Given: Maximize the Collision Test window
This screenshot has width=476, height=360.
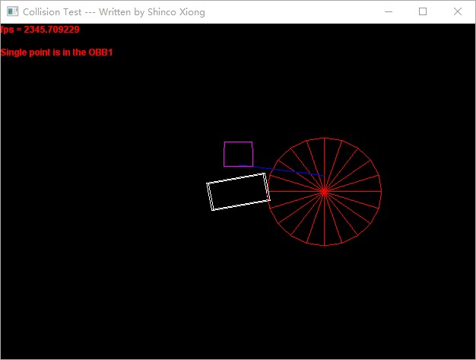Looking at the screenshot, I should [423, 11].
